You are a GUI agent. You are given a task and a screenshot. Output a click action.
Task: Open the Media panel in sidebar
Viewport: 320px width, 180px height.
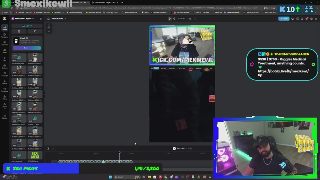(4, 28)
